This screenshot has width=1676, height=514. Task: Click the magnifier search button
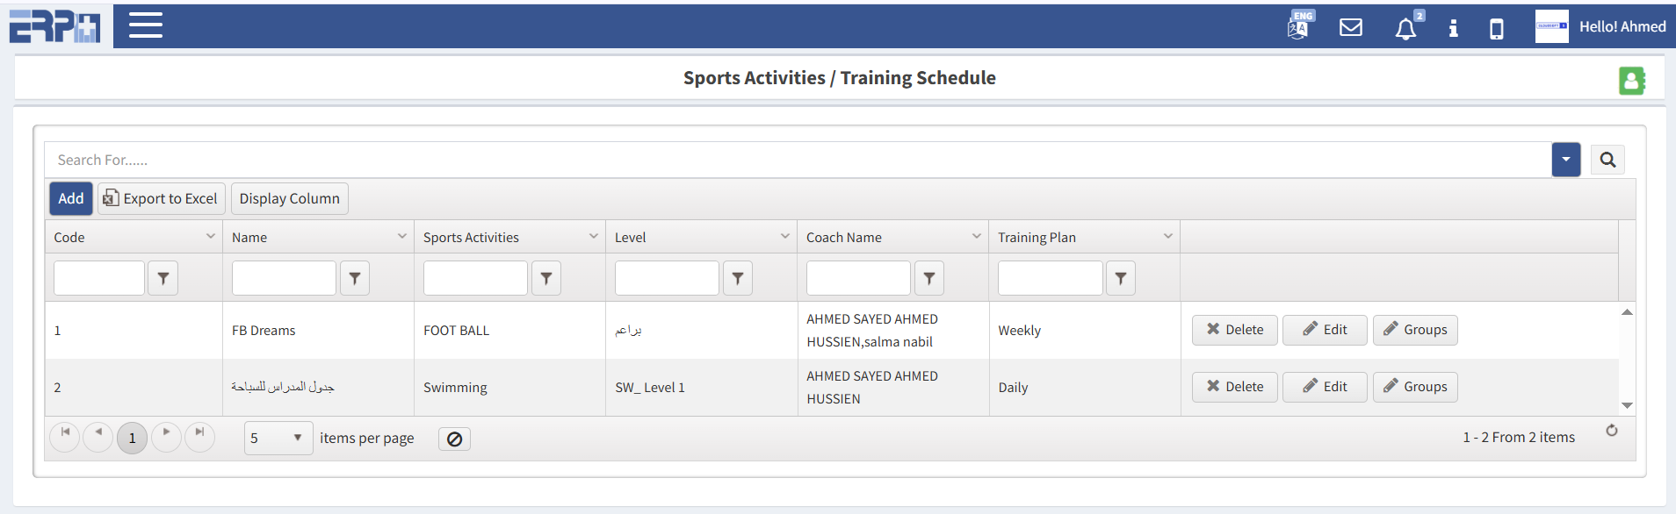coord(1607,160)
